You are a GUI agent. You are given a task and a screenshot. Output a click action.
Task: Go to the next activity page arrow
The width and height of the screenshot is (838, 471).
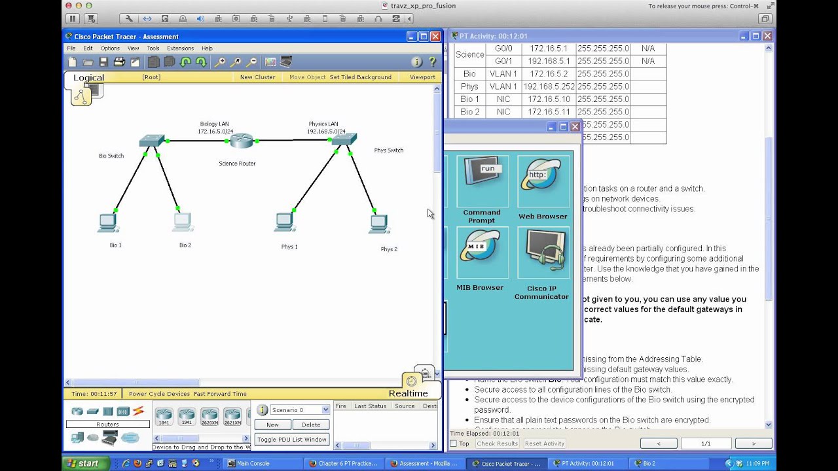[x=754, y=444]
